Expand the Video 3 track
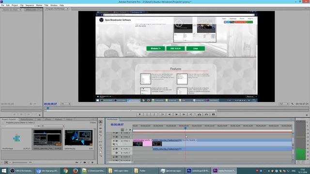The width and height of the screenshot is (310, 174). 122,133
